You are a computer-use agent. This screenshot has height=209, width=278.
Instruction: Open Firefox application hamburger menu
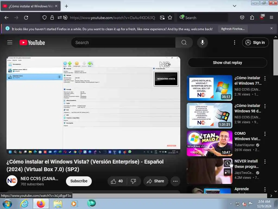[x=271, y=17]
